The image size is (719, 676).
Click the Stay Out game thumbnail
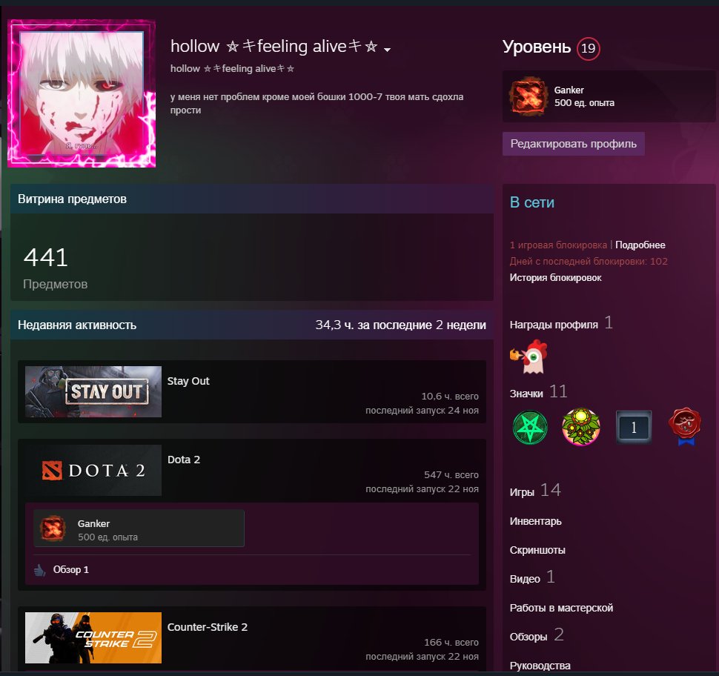tap(93, 391)
